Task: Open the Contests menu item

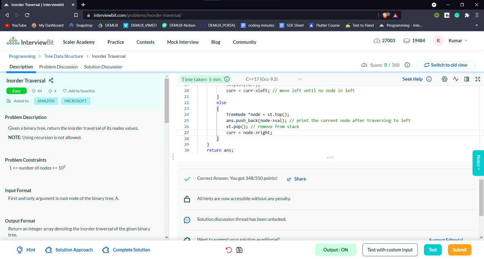Action: (x=146, y=42)
